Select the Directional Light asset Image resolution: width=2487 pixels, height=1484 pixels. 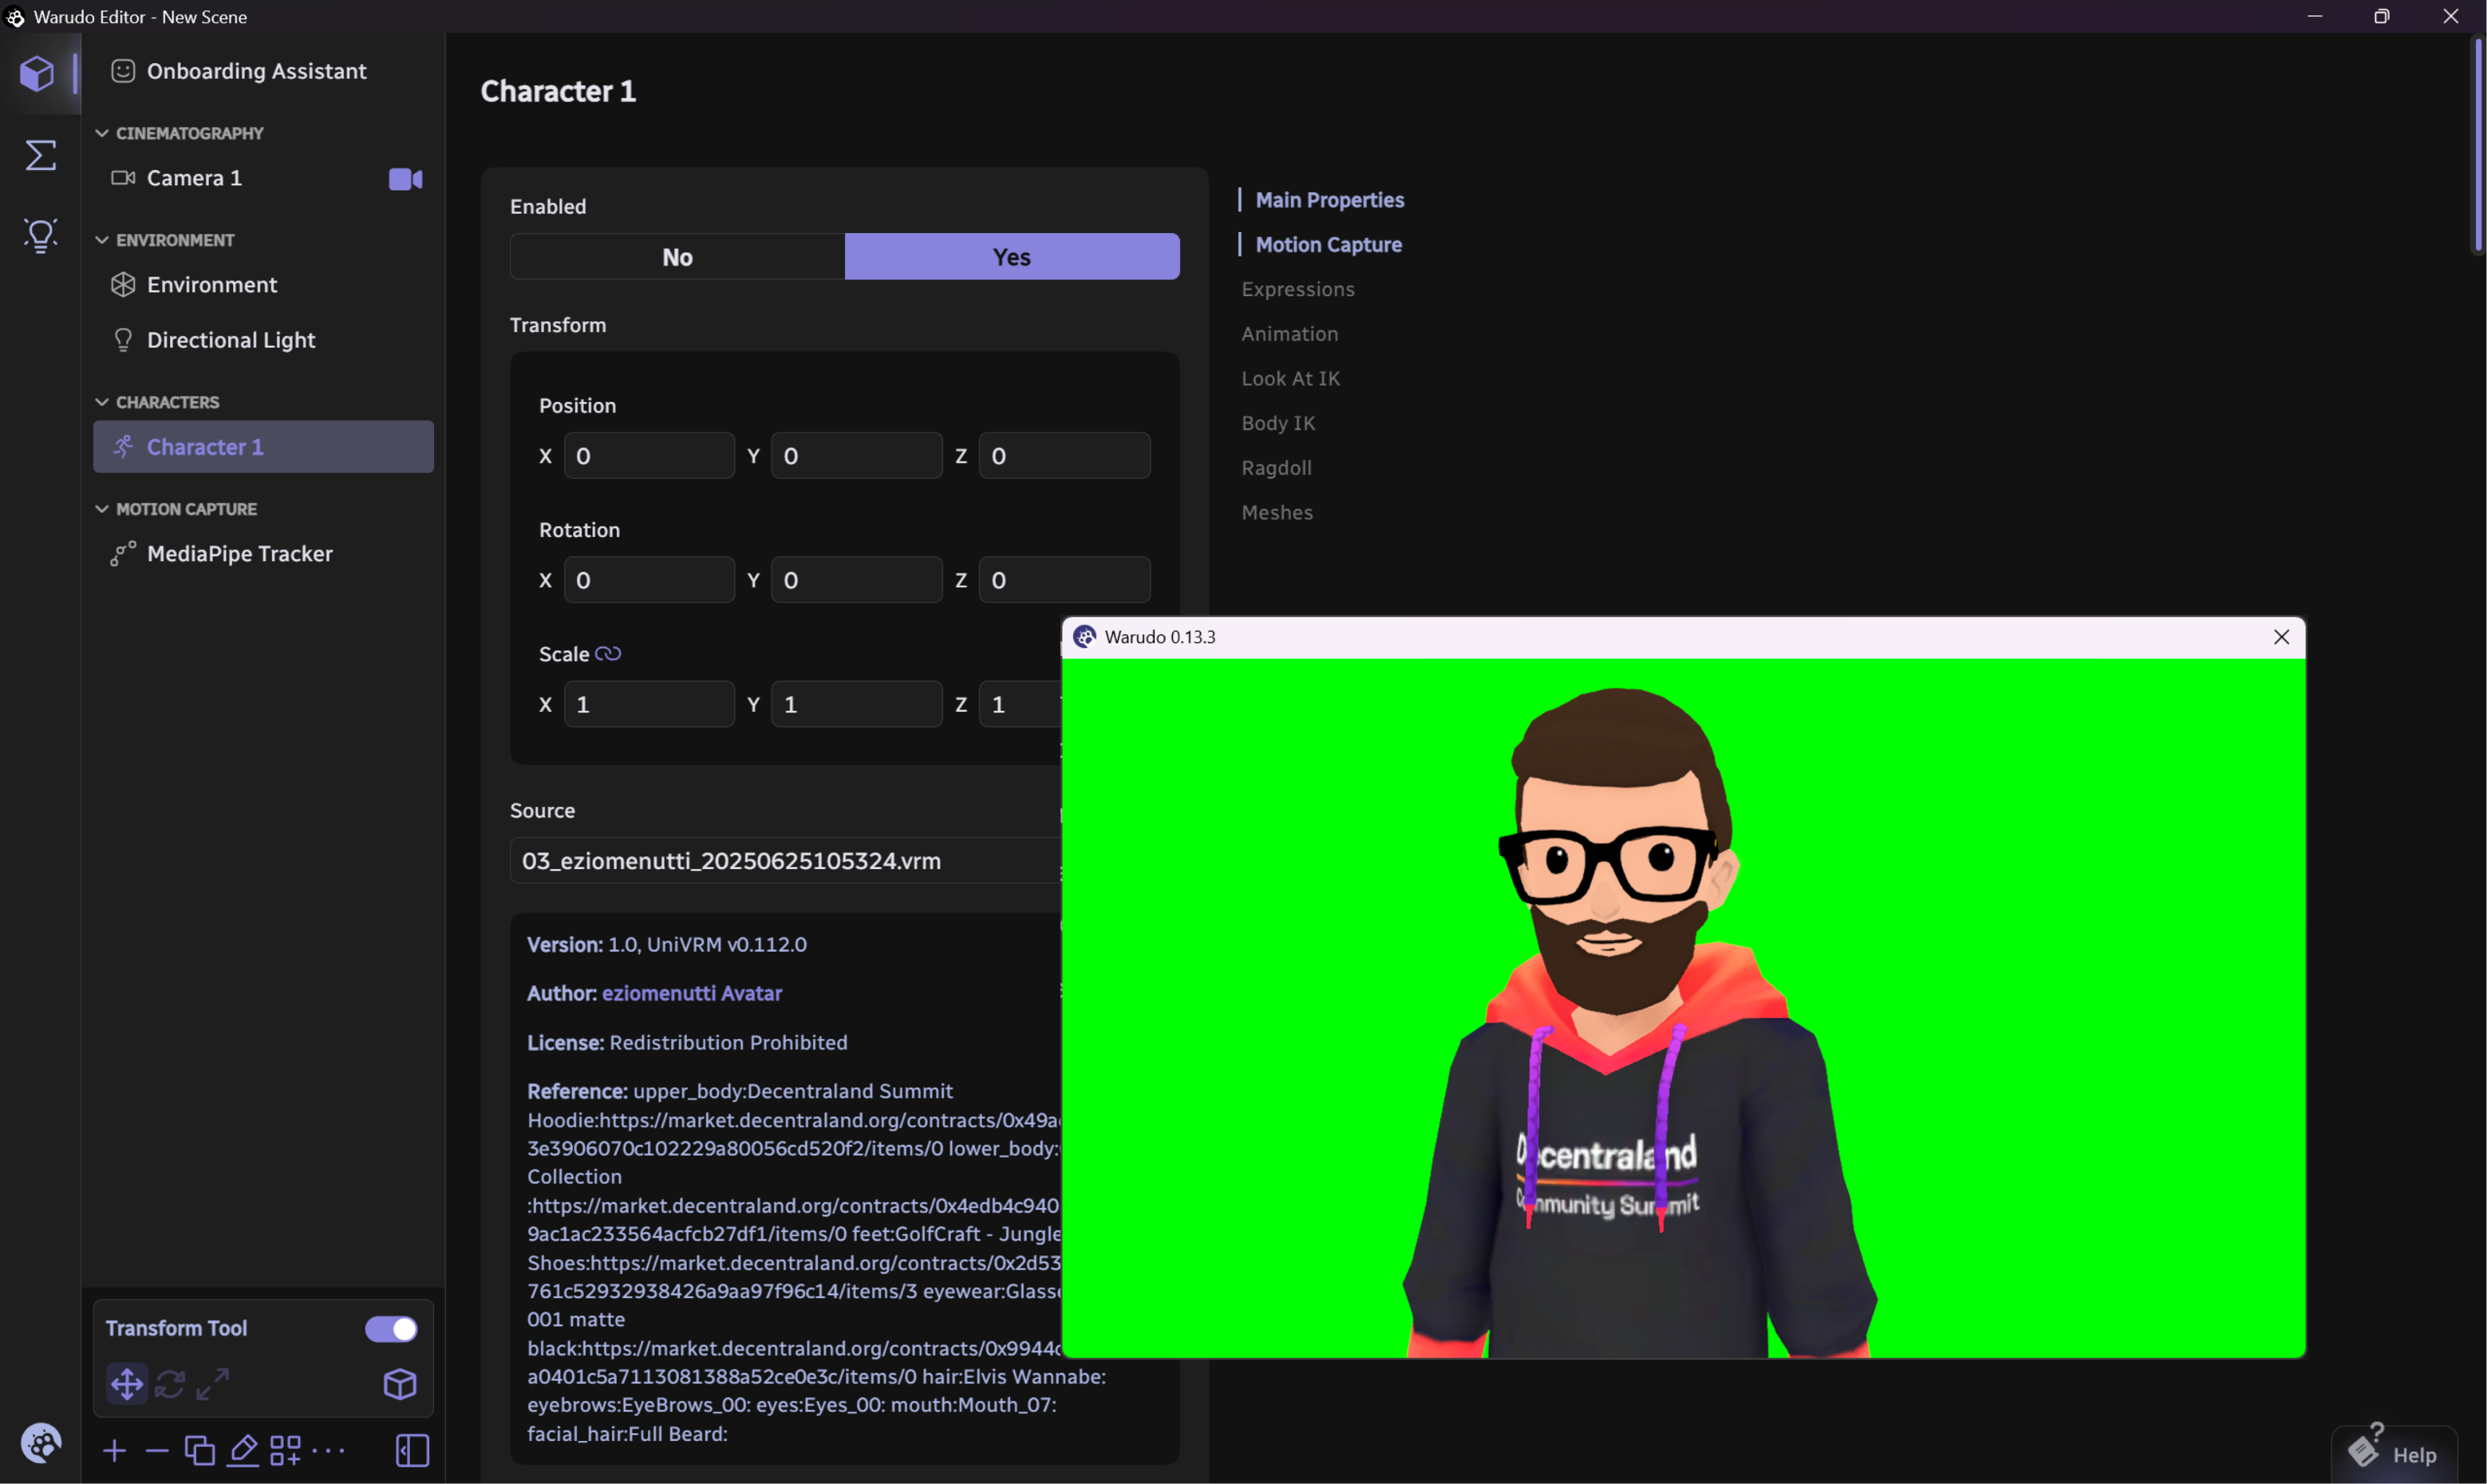click(263, 341)
